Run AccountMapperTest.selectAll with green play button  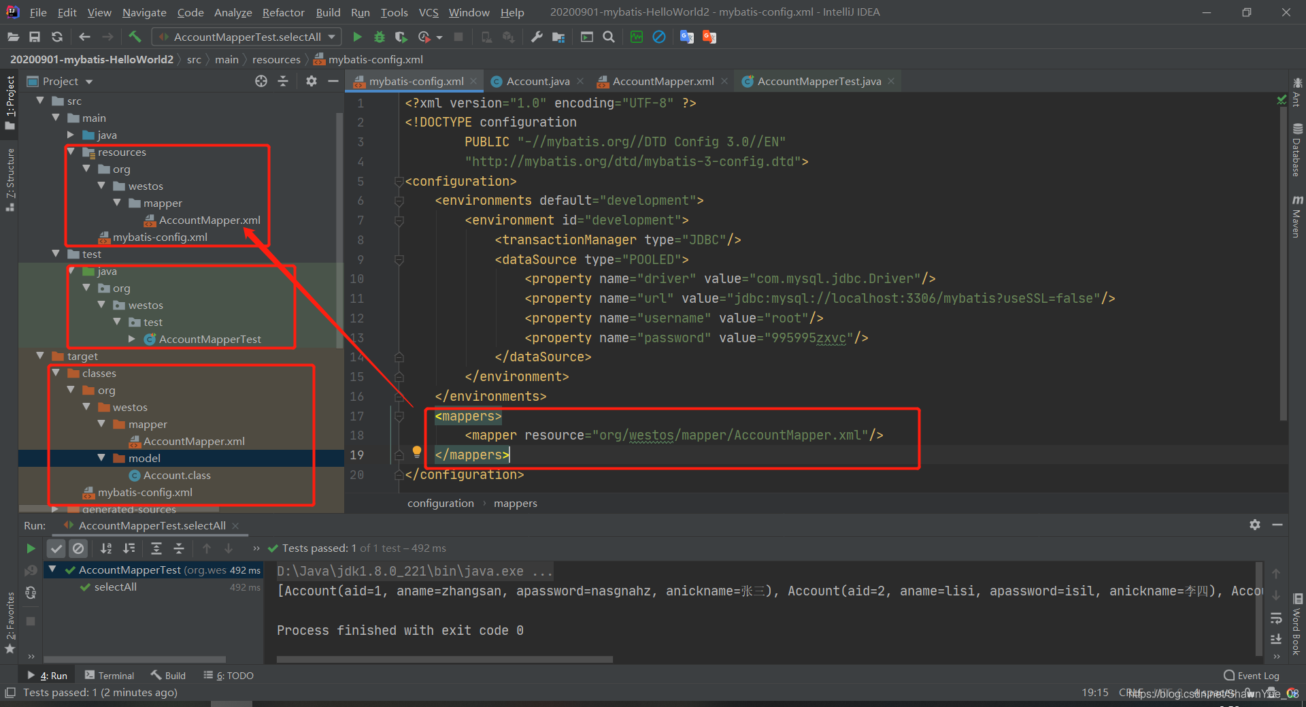357,37
